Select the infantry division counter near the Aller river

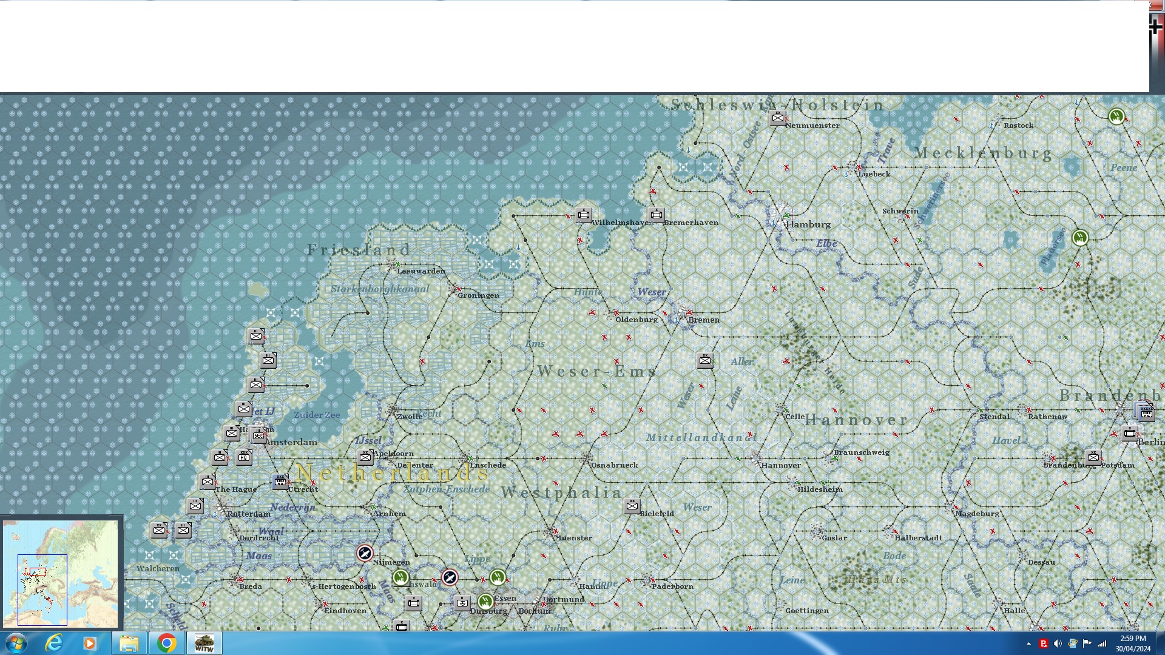[x=704, y=360]
